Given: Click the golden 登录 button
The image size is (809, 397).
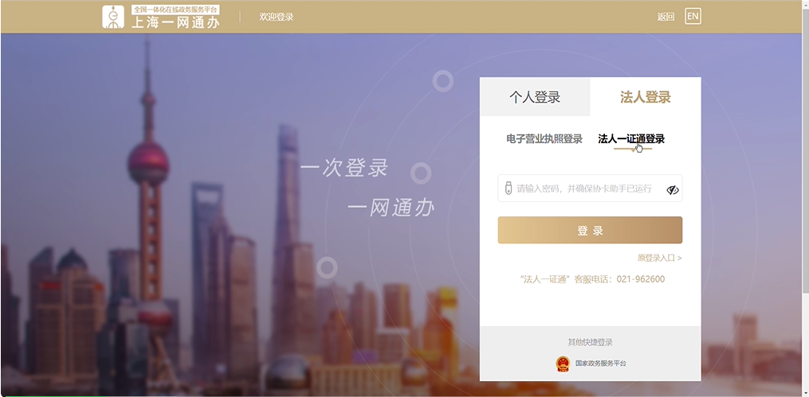Looking at the screenshot, I should [x=590, y=230].
